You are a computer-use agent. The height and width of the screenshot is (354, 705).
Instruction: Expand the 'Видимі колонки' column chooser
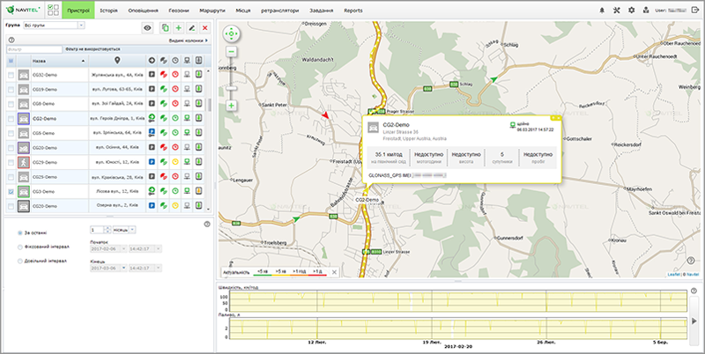click(189, 41)
